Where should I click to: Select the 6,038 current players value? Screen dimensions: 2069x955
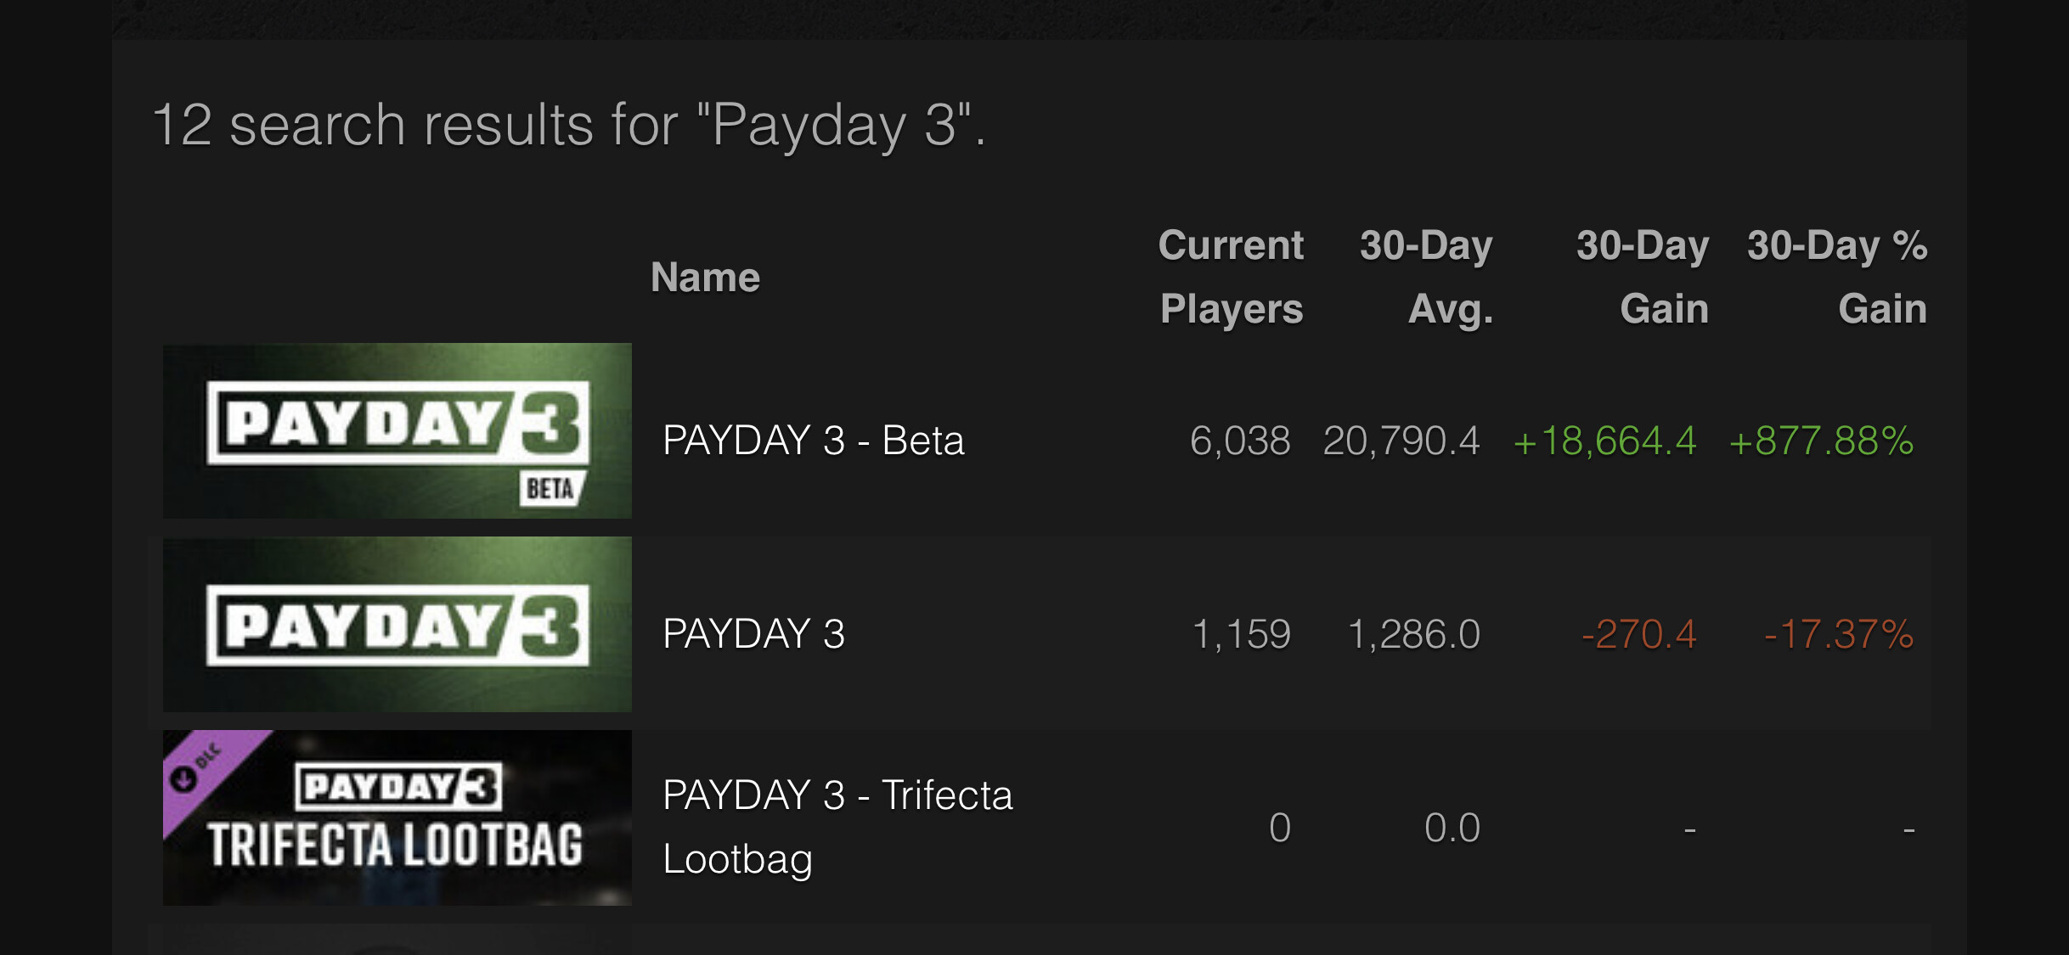coord(1240,441)
